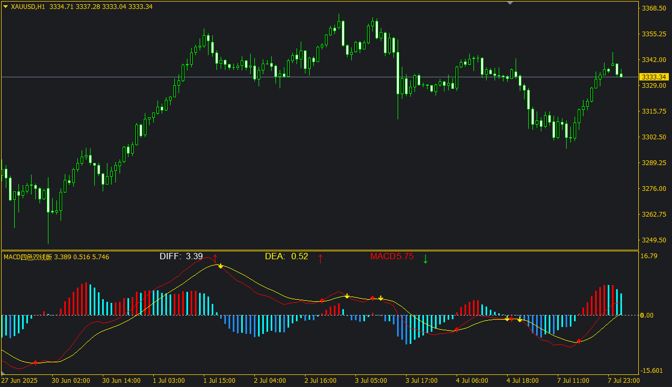The width and height of the screenshot is (672, 387).
Task: Click the DEA: 0.52 readout
Action: 286,257
